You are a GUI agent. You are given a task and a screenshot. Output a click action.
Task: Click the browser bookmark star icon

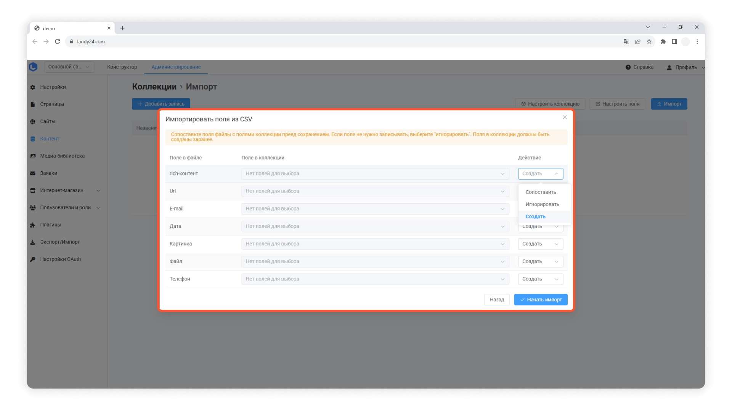(649, 41)
